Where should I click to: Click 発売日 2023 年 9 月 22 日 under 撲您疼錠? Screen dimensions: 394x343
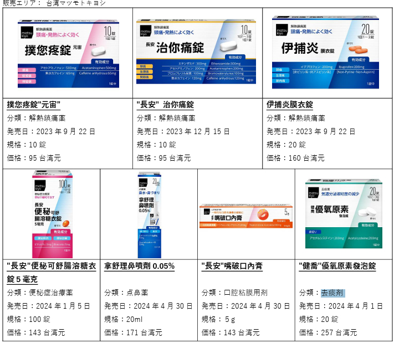pos(51,131)
